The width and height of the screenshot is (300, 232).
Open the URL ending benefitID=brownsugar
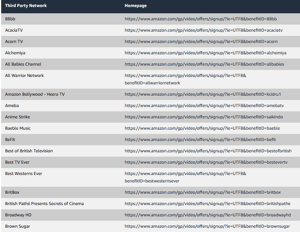[207, 226]
